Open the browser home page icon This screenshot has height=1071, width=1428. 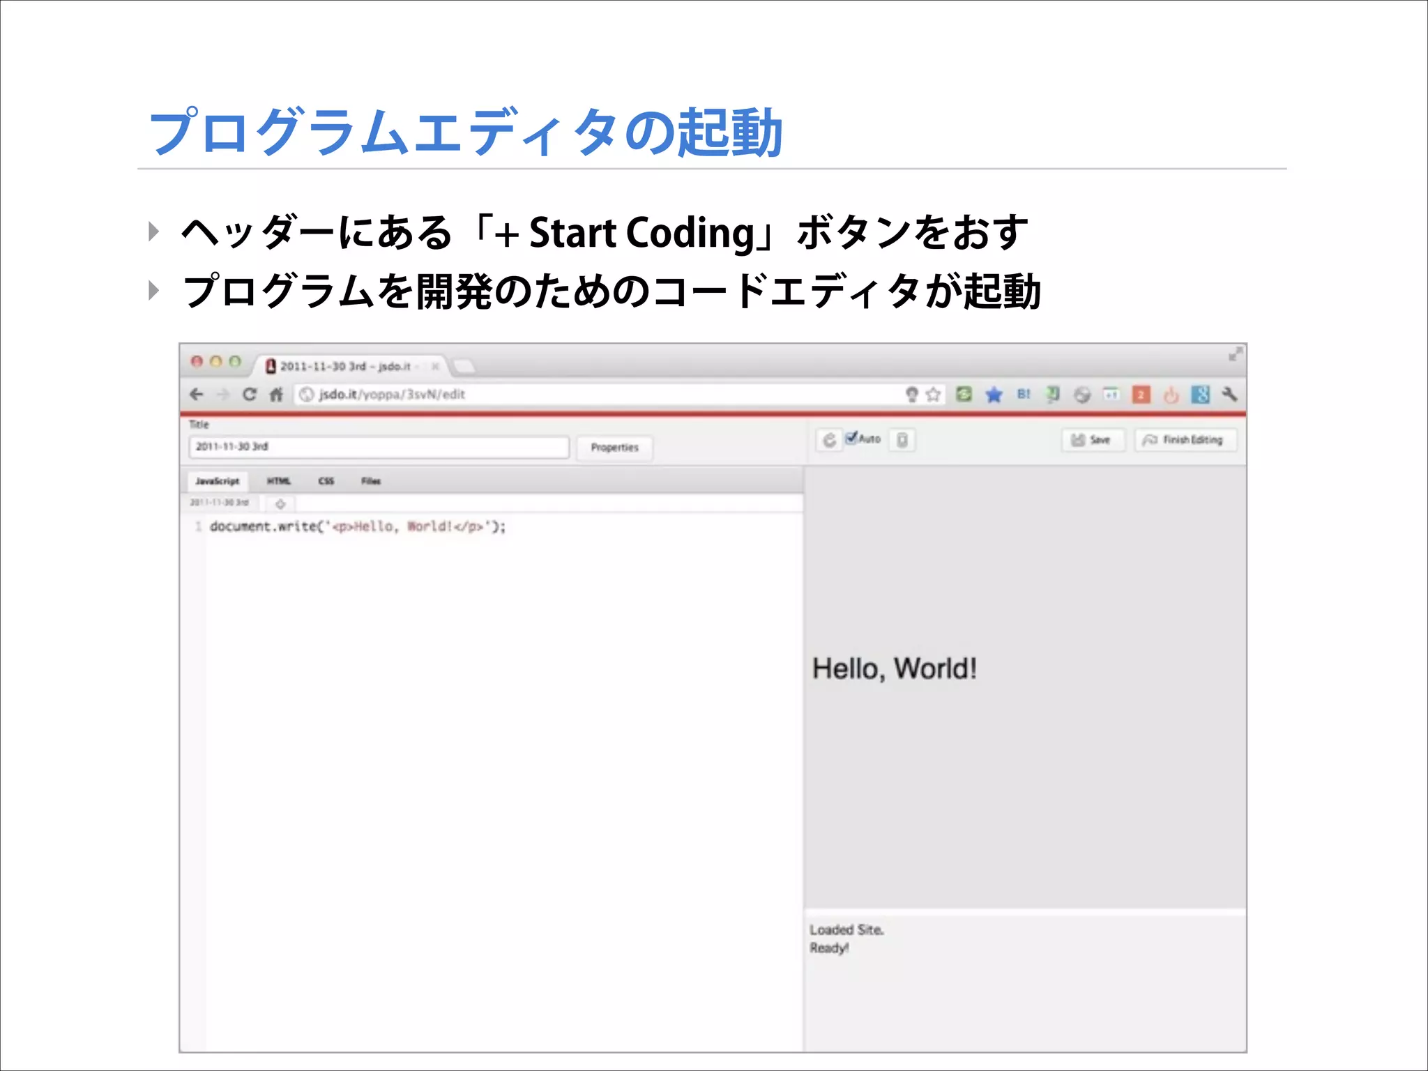[x=276, y=395]
